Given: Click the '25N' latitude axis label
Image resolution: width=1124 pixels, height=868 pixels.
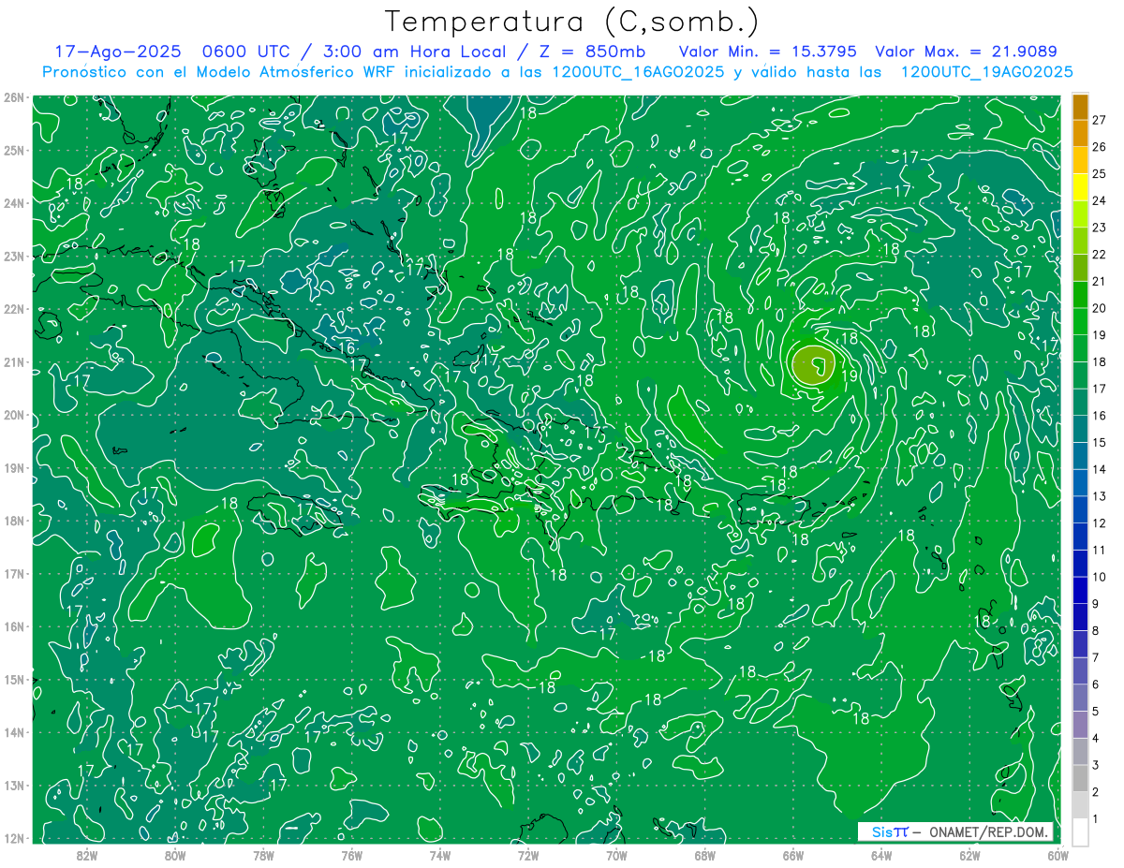Looking at the screenshot, I should click(13, 151).
